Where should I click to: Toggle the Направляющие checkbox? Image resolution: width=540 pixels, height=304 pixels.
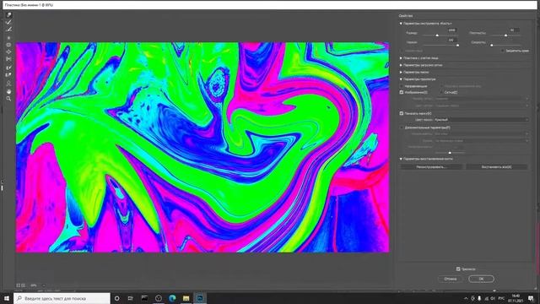[402, 86]
